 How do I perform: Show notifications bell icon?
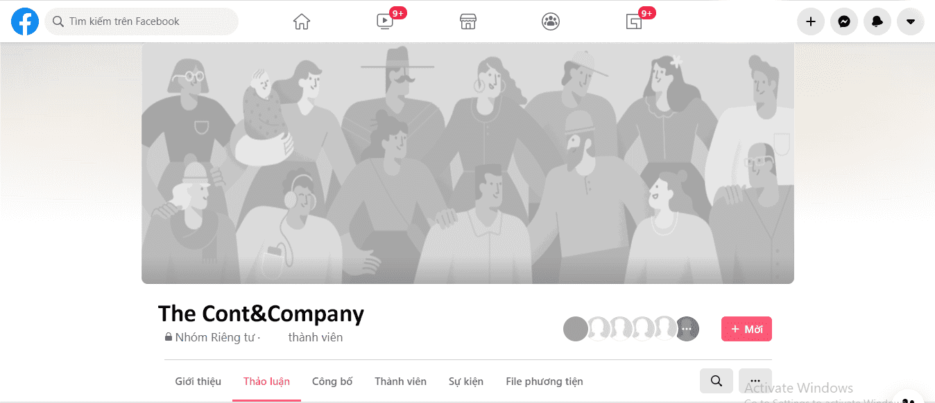coord(877,21)
